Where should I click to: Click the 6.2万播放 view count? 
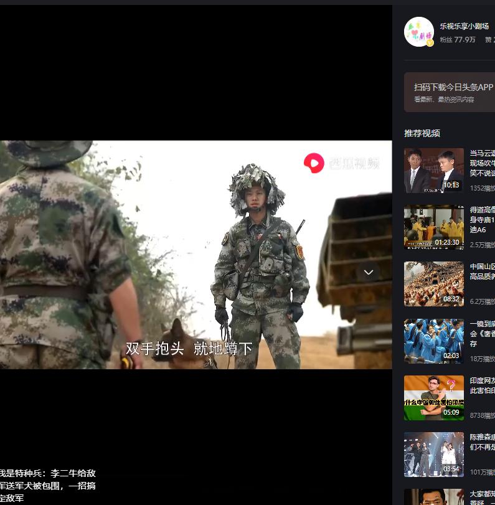click(482, 301)
